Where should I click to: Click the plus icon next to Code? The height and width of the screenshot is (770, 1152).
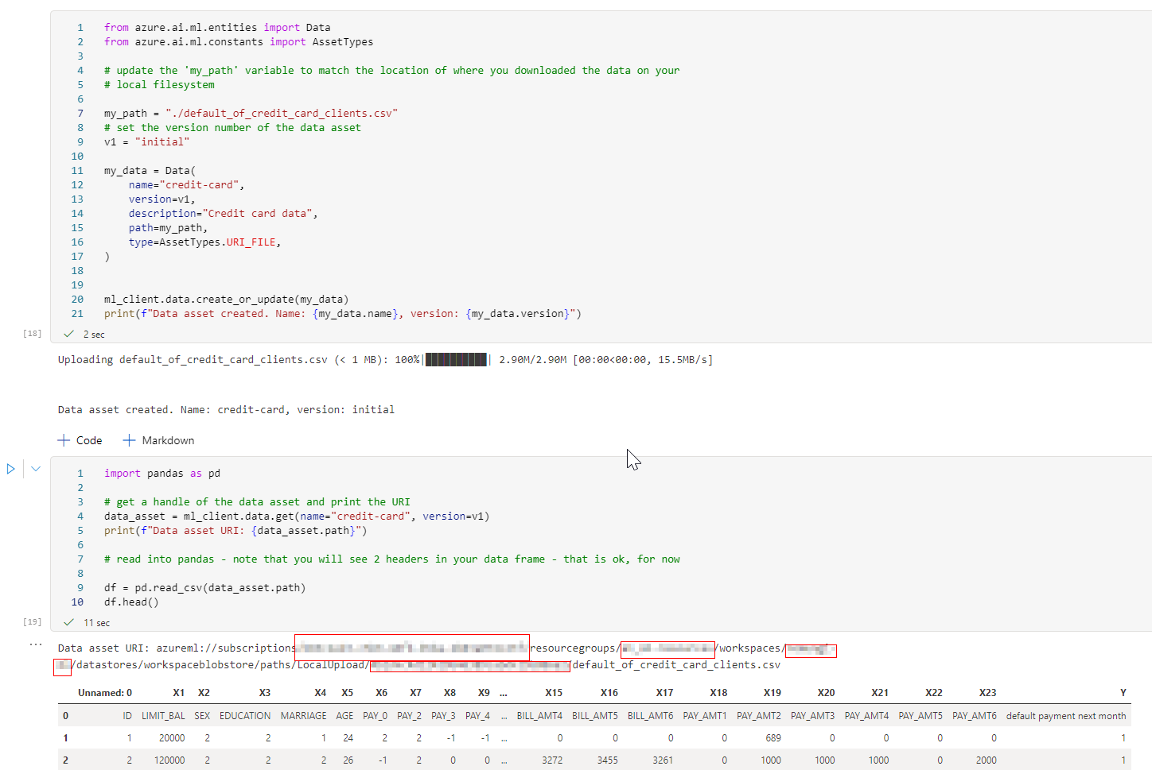coord(64,439)
